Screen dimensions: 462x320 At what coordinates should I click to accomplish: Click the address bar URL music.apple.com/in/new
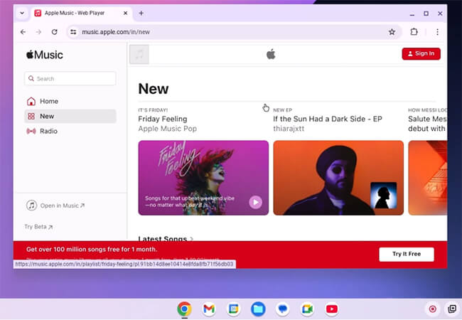tap(116, 32)
